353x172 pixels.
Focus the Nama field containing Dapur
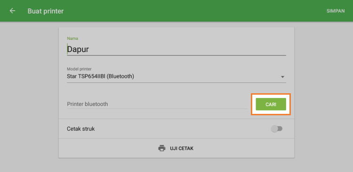click(176, 49)
